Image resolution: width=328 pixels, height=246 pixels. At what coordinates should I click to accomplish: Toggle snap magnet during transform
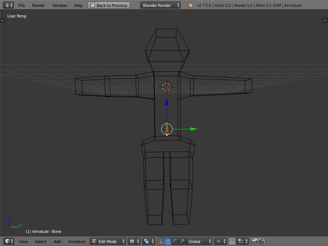tap(232, 241)
